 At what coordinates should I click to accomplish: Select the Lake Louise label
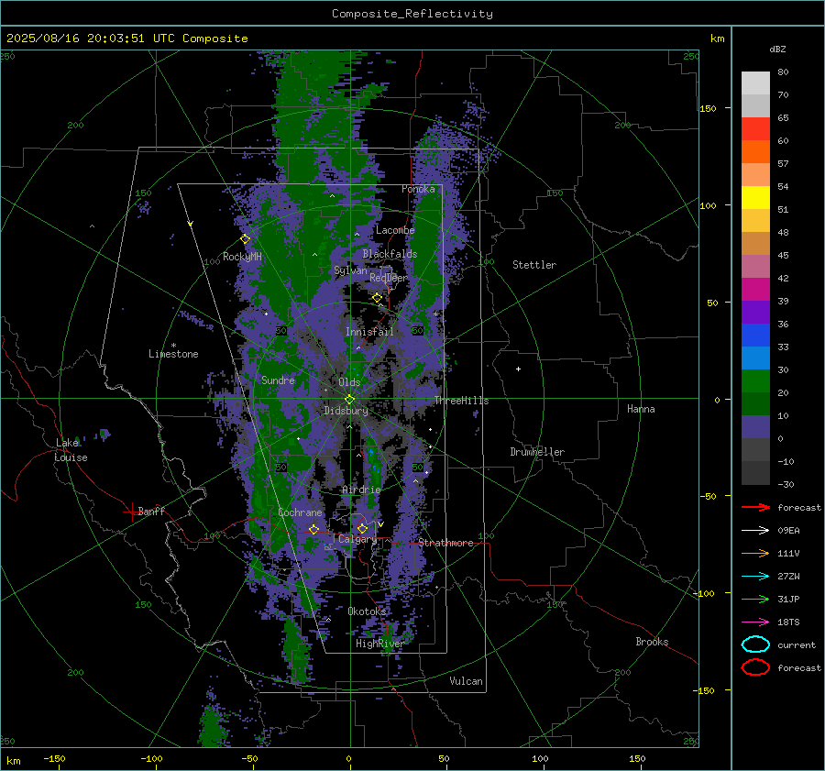[71, 450]
